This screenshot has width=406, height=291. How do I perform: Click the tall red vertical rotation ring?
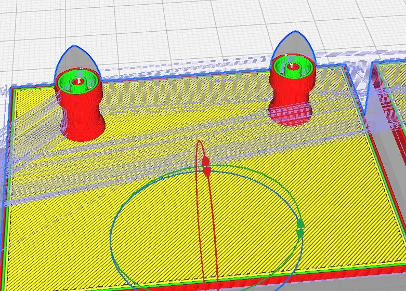(198, 218)
